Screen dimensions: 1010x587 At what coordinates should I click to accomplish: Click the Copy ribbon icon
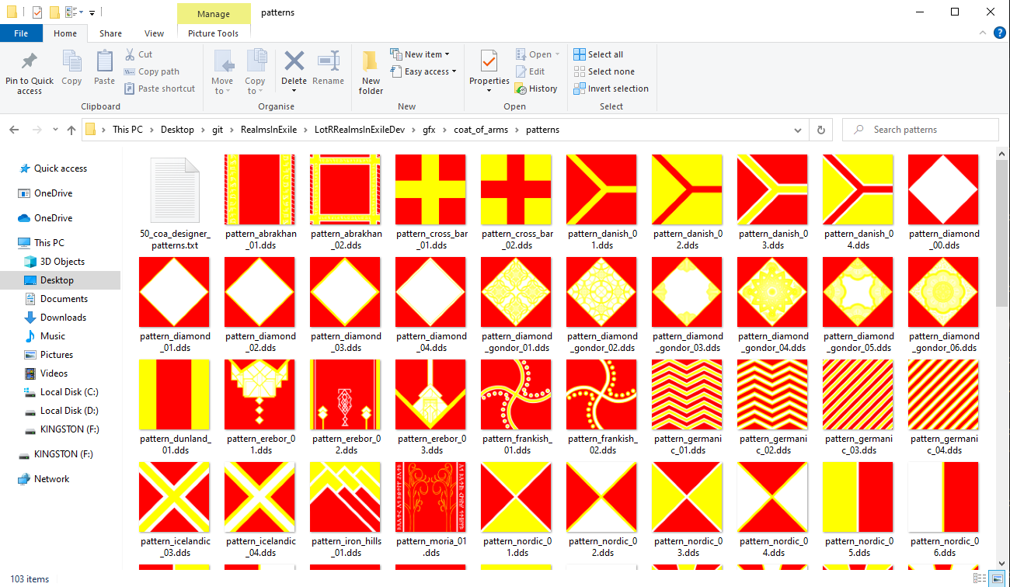point(71,61)
